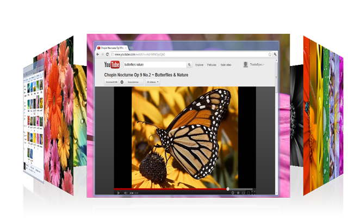Select the Chopin Nocturne Op 9 tab
This screenshot has width=348, height=218.
pyautogui.click(x=111, y=48)
